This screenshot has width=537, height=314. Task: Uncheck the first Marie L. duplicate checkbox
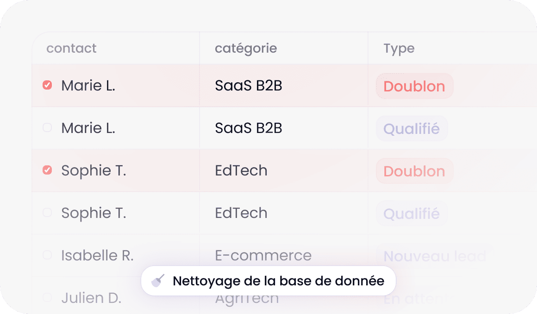point(47,85)
